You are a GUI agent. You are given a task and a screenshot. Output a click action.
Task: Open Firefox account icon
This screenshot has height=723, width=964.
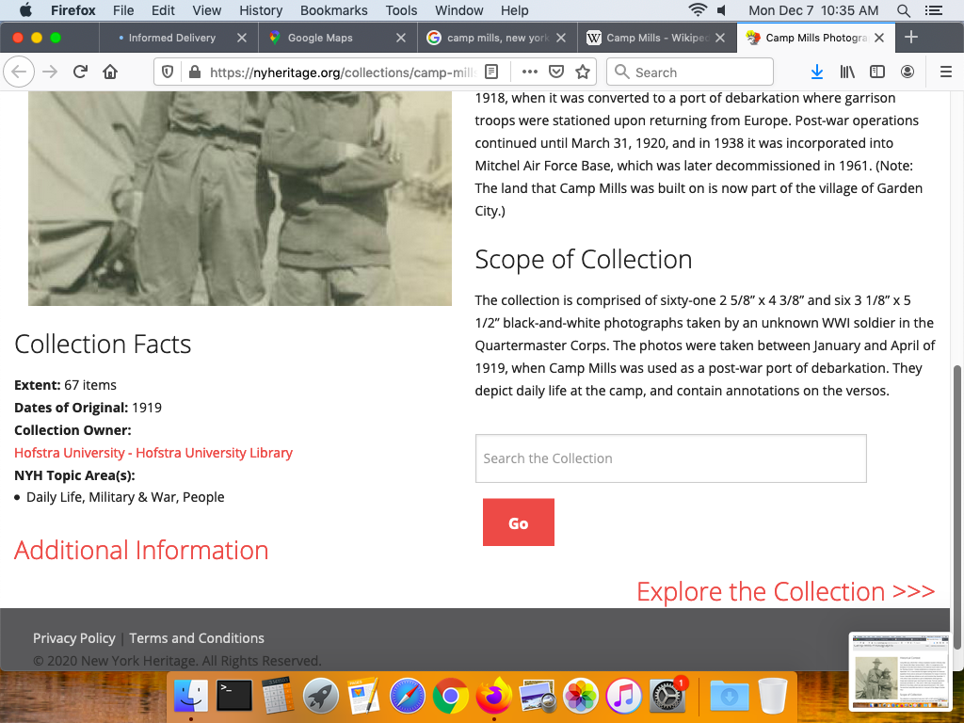point(908,72)
